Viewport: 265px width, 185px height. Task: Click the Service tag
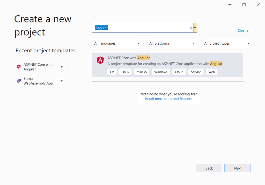point(196,72)
